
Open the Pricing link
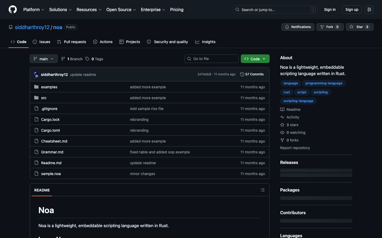click(177, 10)
